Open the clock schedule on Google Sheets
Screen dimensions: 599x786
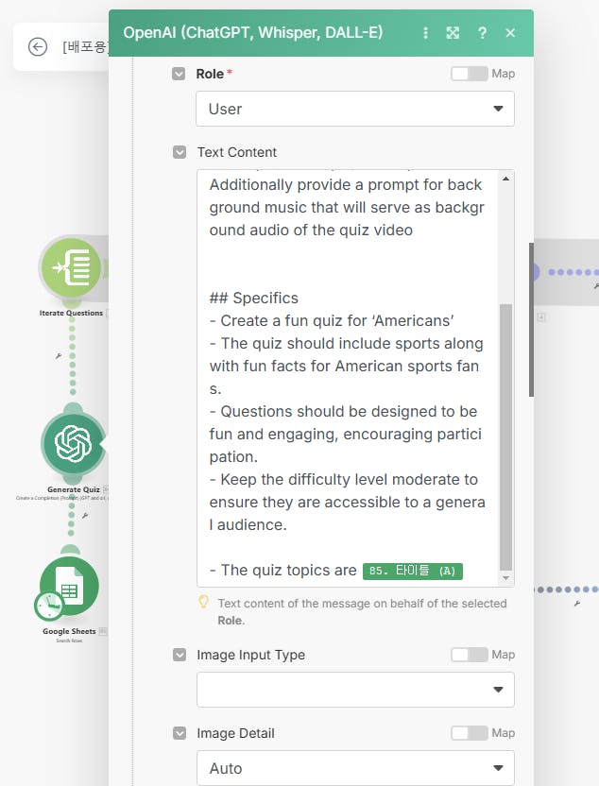pyautogui.click(x=48, y=605)
